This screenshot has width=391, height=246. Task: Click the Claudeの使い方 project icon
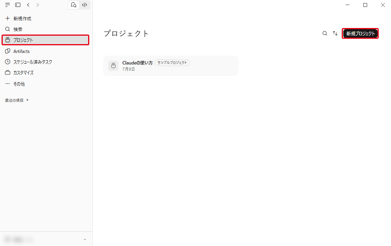tap(113, 66)
